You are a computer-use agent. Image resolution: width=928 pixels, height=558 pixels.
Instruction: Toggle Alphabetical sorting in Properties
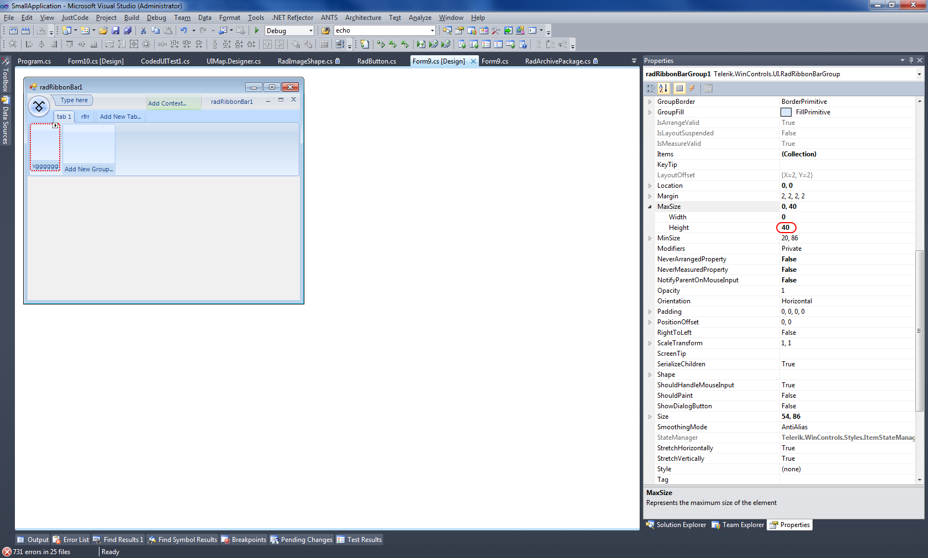(663, 88)
